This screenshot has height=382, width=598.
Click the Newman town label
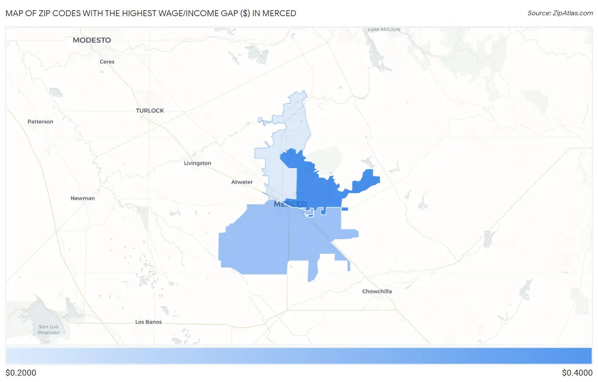click(x=83, y=198)
